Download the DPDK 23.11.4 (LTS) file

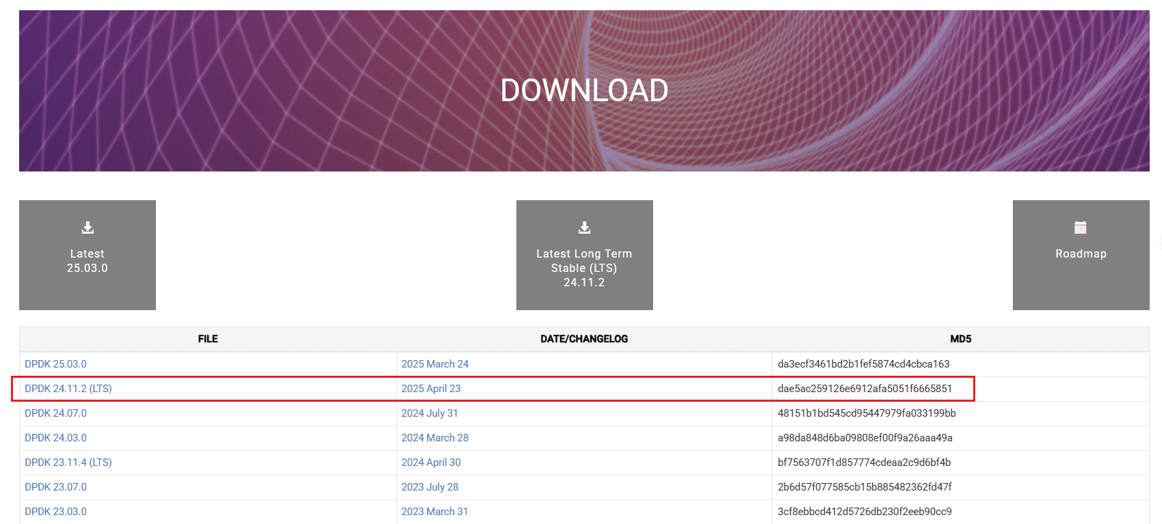click(x=68, y=463)
